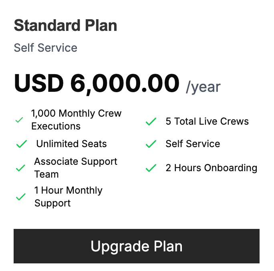Click Self Service text in the feature list
The height and width of the screenshot is (271, 274).
pos(193,144)
